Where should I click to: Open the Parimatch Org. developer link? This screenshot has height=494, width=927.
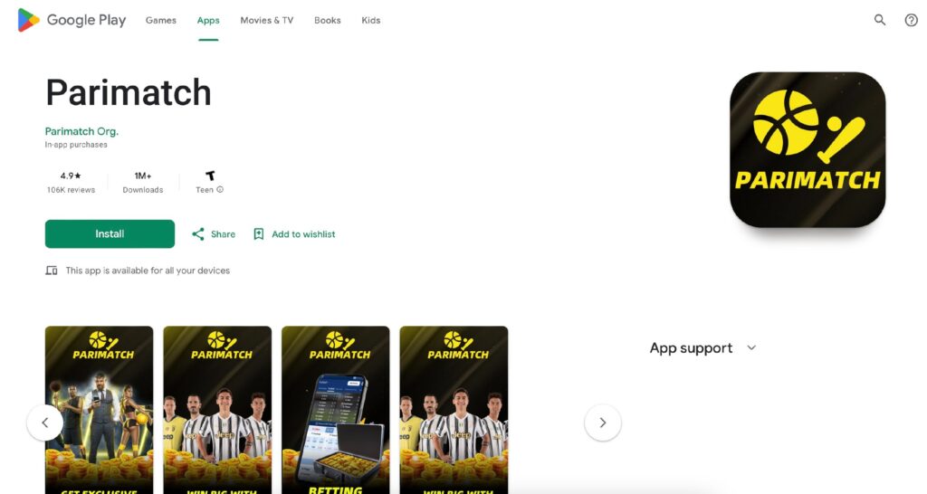pos(81,131)
